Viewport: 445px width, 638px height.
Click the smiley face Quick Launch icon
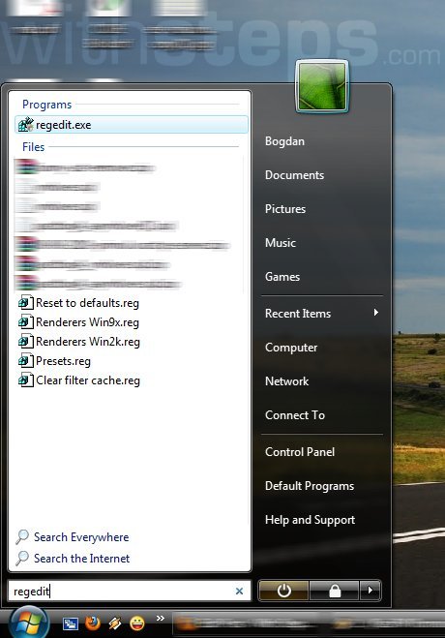(137, 623)
